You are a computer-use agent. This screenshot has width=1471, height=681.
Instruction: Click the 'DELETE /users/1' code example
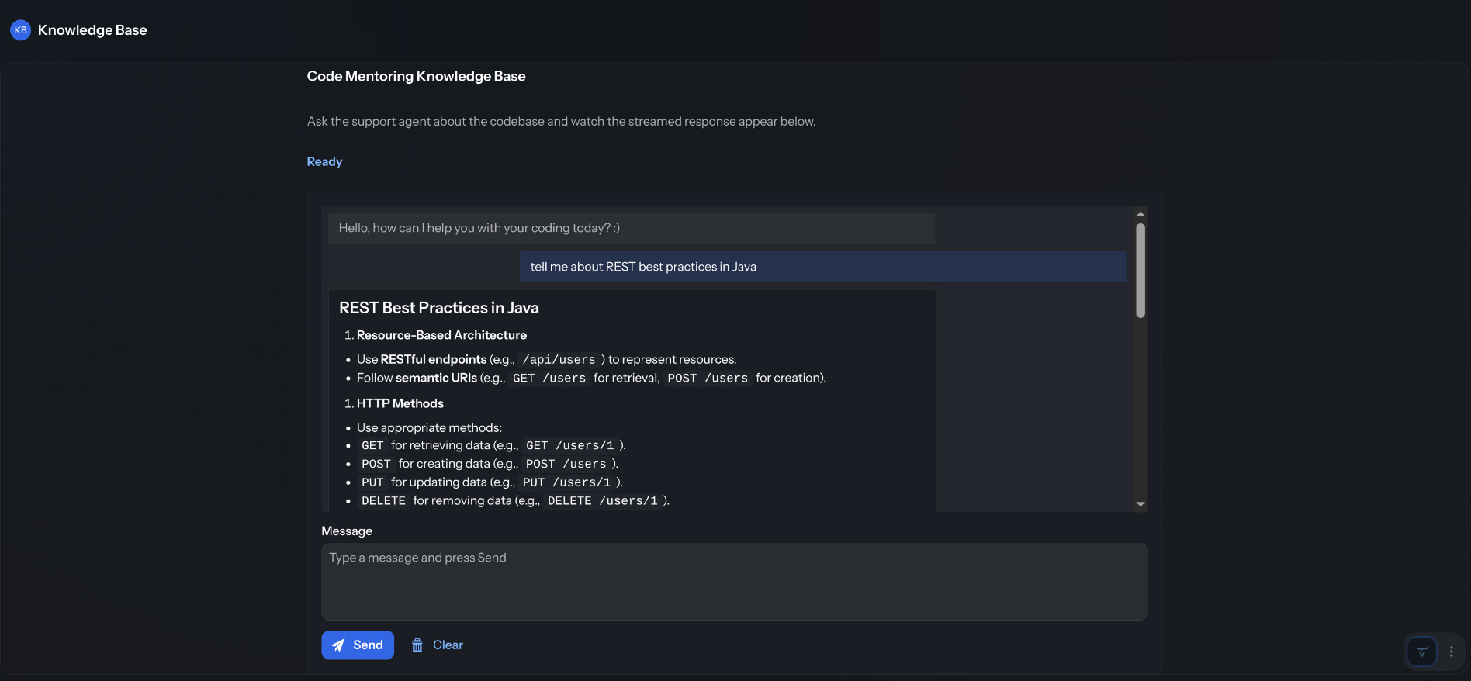(603, 501)
